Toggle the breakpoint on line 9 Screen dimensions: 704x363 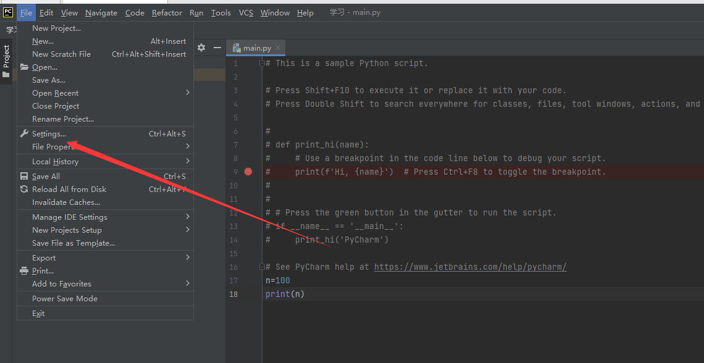(248, 172)
